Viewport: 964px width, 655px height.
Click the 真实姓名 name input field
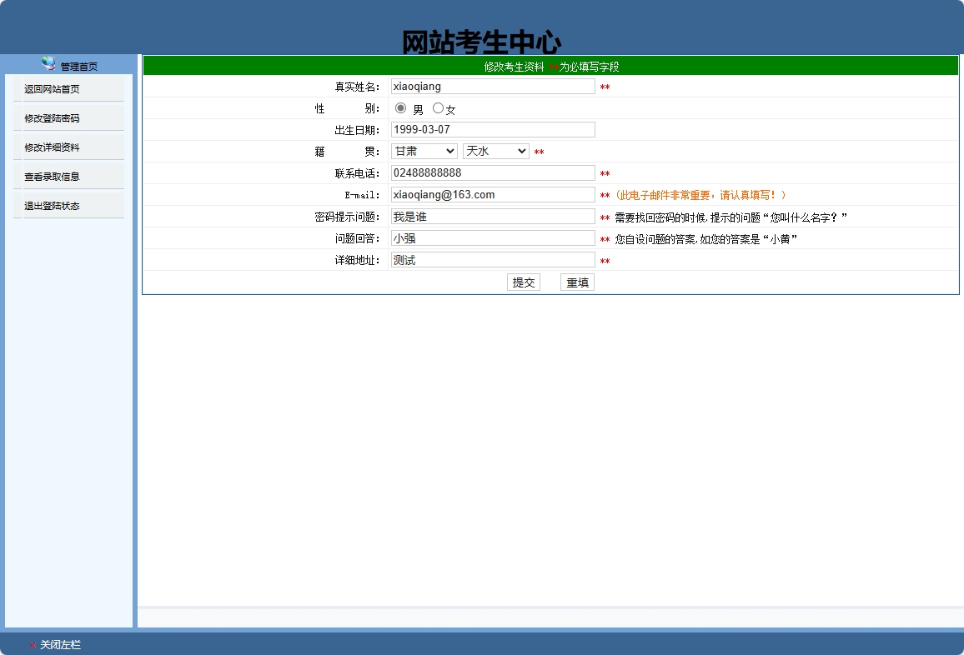tap(492, 86)
